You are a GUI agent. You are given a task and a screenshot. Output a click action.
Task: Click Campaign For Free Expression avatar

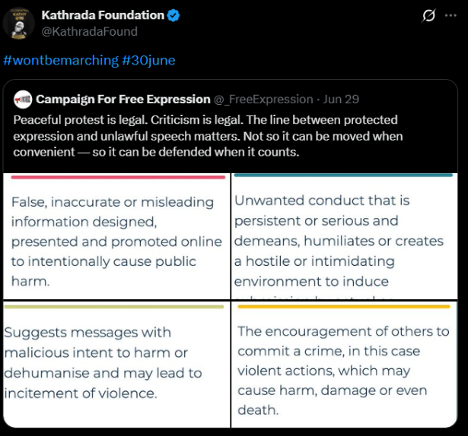(x=23, y=100)
